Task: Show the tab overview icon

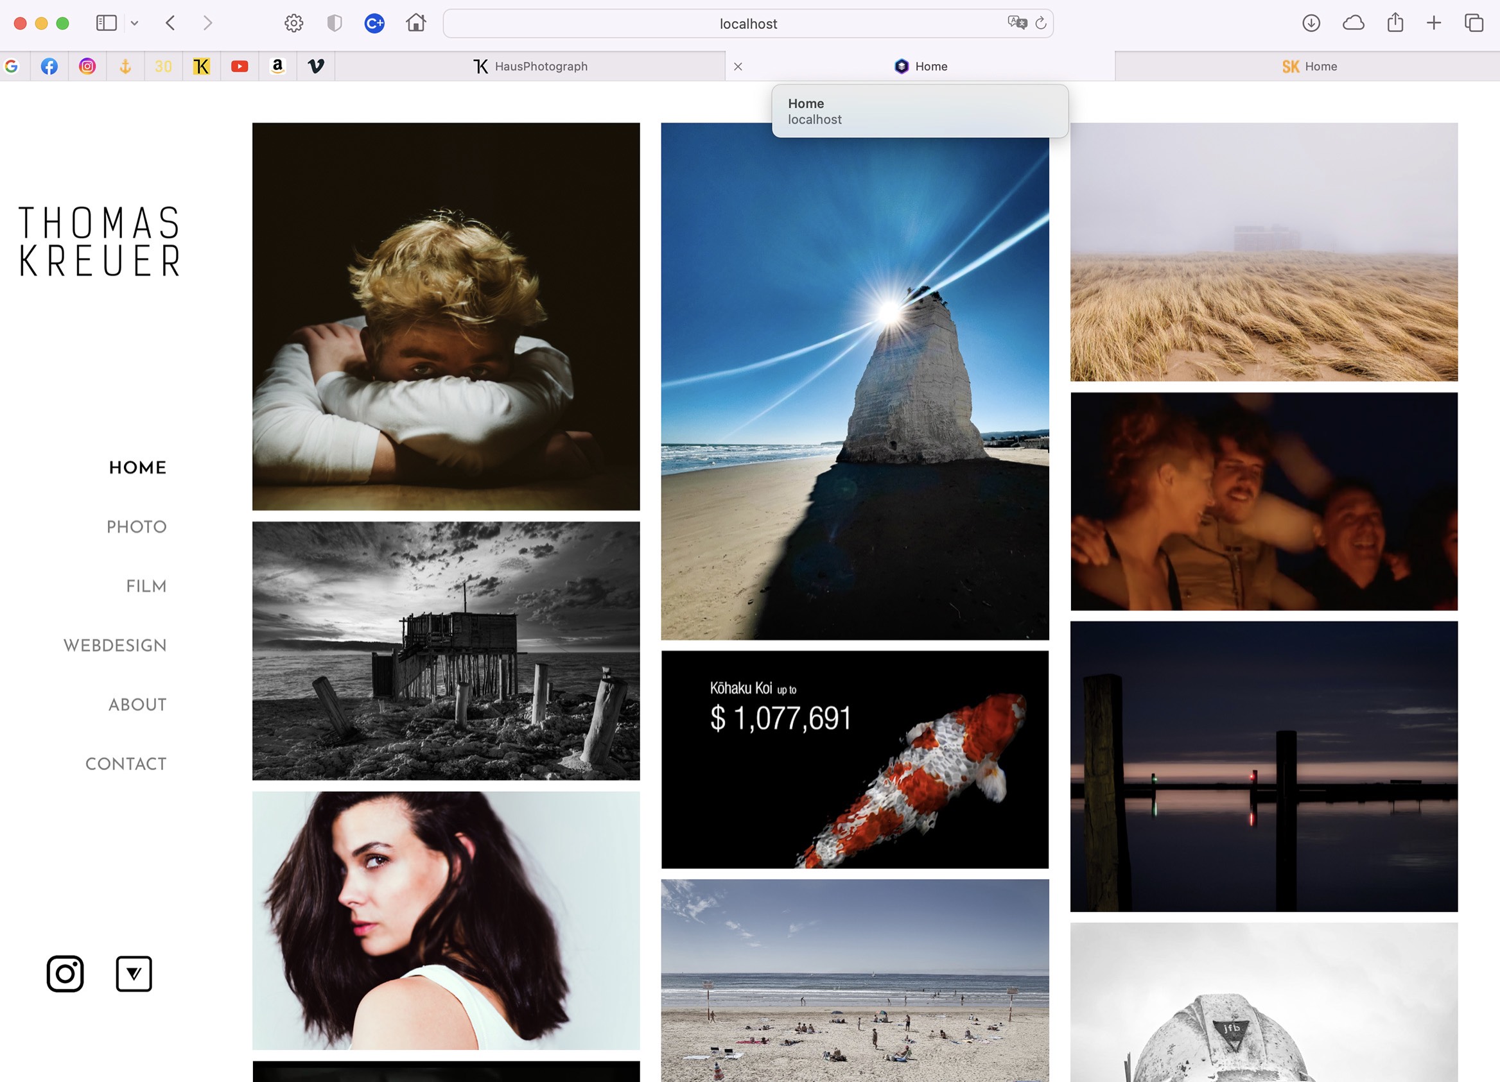Action: (x=1474, y=23)
